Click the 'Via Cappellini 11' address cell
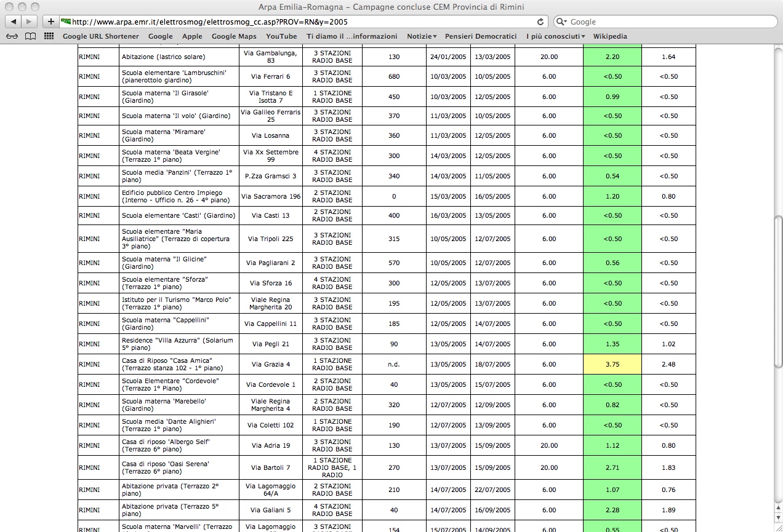This screenshot has height=532, width=783. 271,324
